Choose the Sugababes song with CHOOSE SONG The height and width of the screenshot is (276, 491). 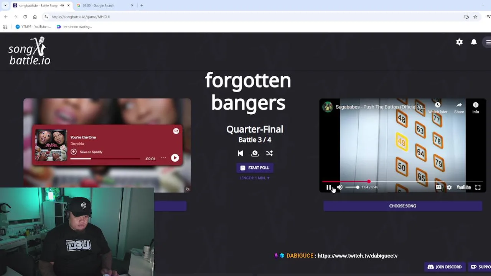coord(402,206)
